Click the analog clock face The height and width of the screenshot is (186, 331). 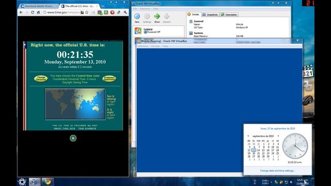(x=295, y=146)
